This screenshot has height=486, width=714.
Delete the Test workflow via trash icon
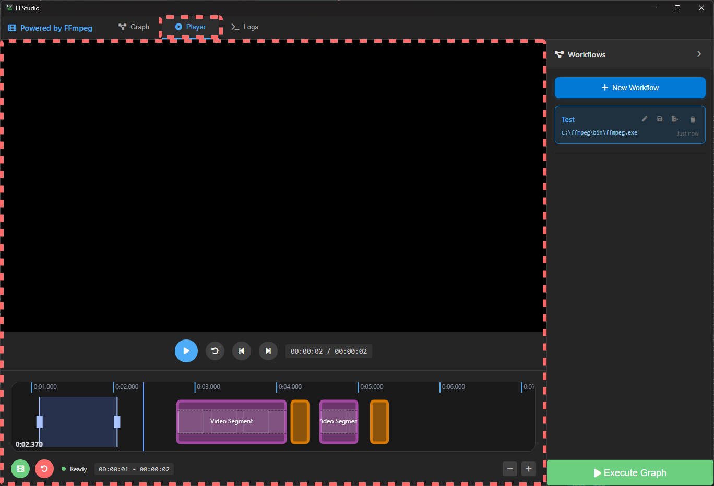click(693, 119)
